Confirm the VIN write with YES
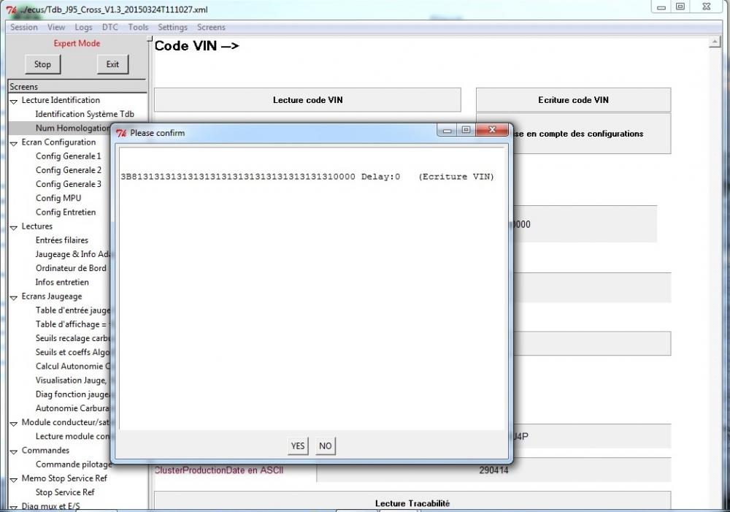The width and height of the screenshot is (730, 512). [298, 446]
